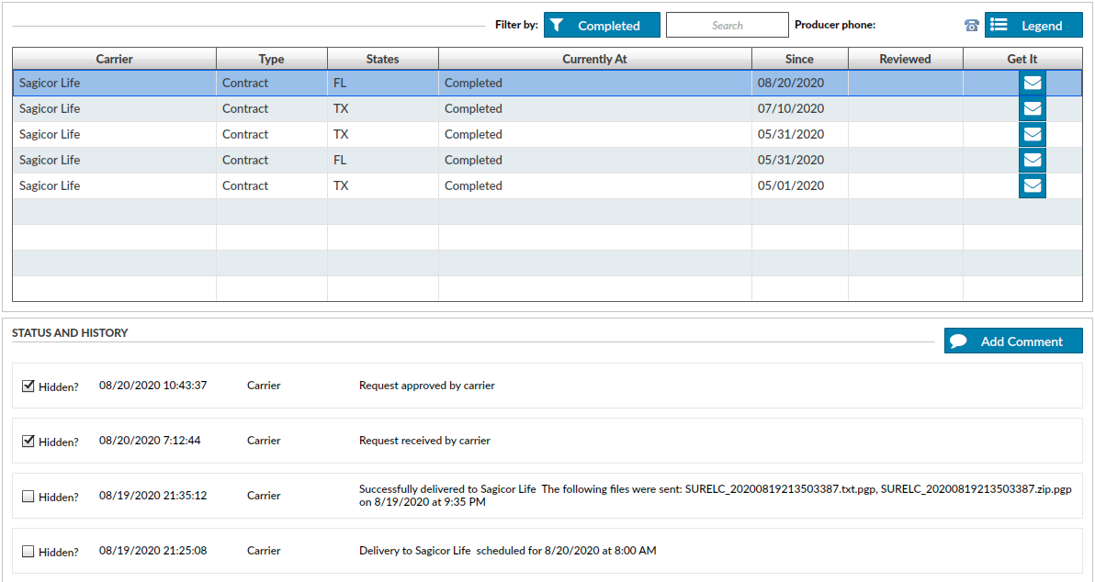Screen dimensions: 1095x582
Task: Sort by the States column header
Action: 383,59
